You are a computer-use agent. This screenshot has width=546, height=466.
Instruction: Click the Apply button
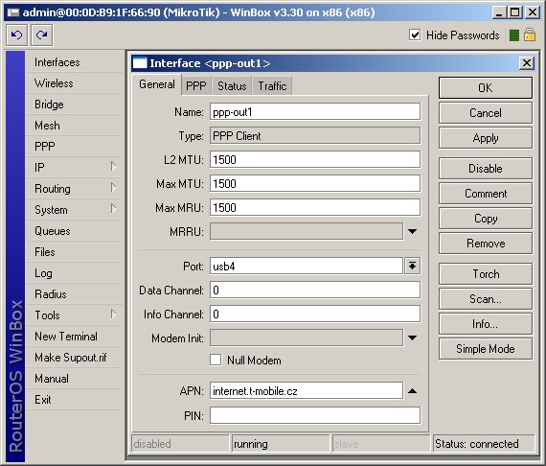point(486,138)
